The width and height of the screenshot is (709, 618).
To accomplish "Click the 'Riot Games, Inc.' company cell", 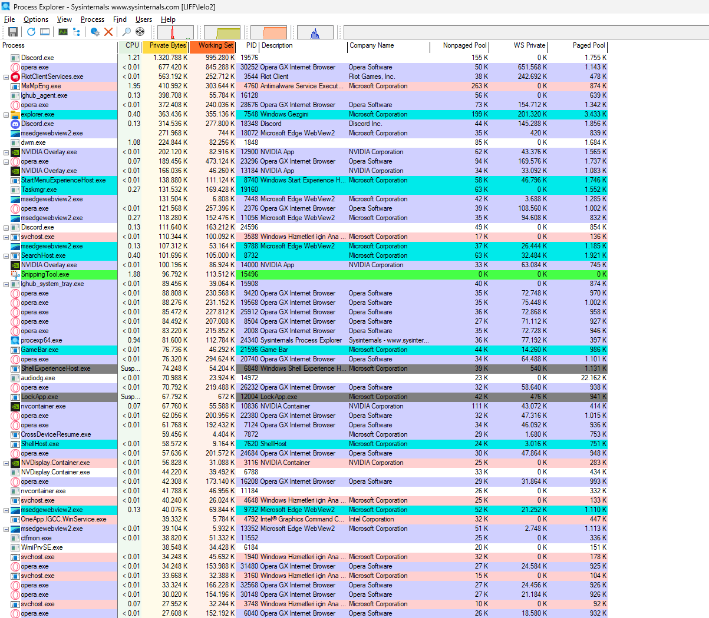I will (x=372, y=77).
